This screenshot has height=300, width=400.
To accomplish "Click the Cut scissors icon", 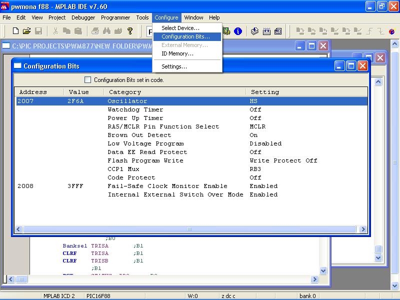I will (55, 31).
